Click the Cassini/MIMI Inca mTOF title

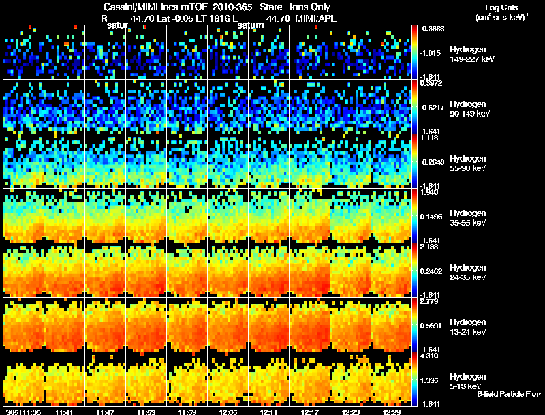tap(155, 7)
